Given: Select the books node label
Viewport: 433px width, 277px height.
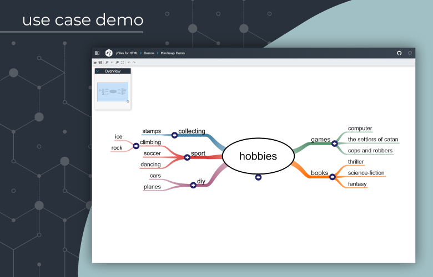Looking at the screenshot, I should pyautogui.click(x=320, y=173).
